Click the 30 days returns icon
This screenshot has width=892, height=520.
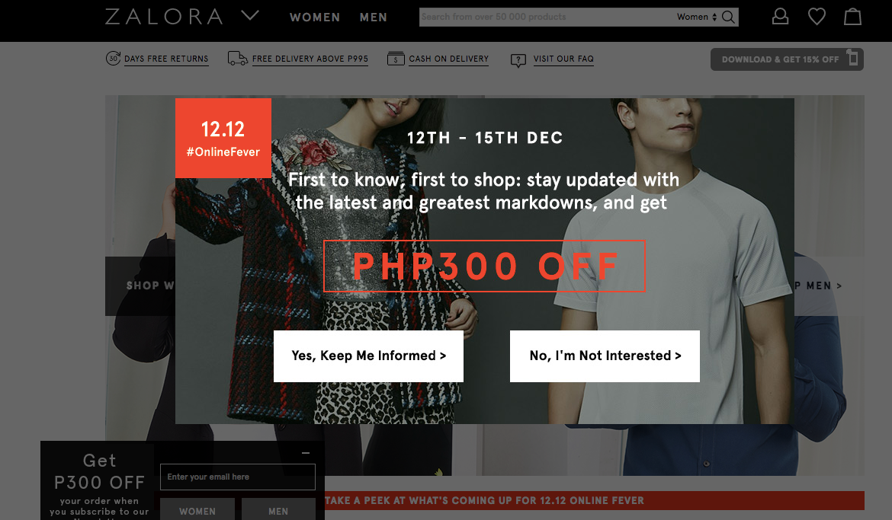[x=113, y=58]
